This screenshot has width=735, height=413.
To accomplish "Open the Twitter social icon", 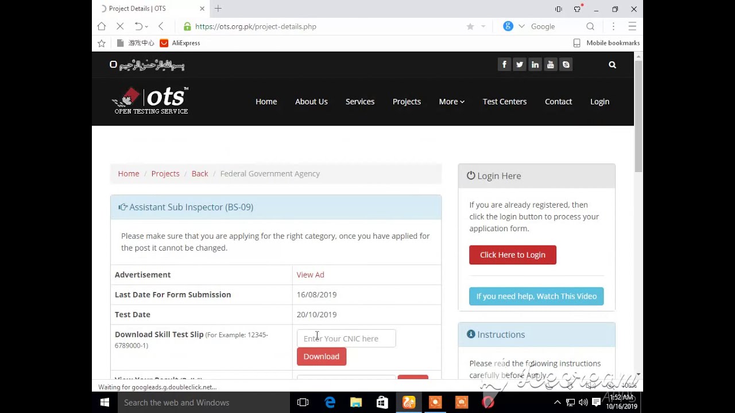I will 520,65.
